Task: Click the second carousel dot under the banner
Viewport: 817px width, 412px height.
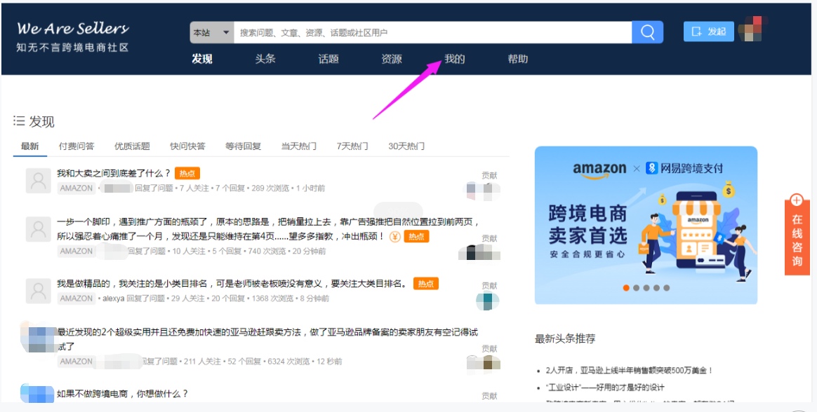Action: pyautogui.click(x=635, y=287)
